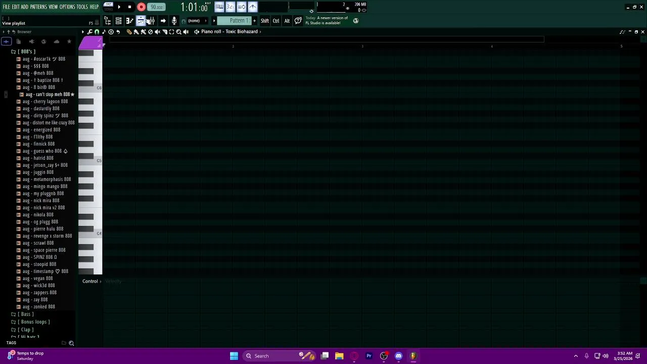Click the hint message icon
Screen dimensions: 647x364
click(298, 21)
